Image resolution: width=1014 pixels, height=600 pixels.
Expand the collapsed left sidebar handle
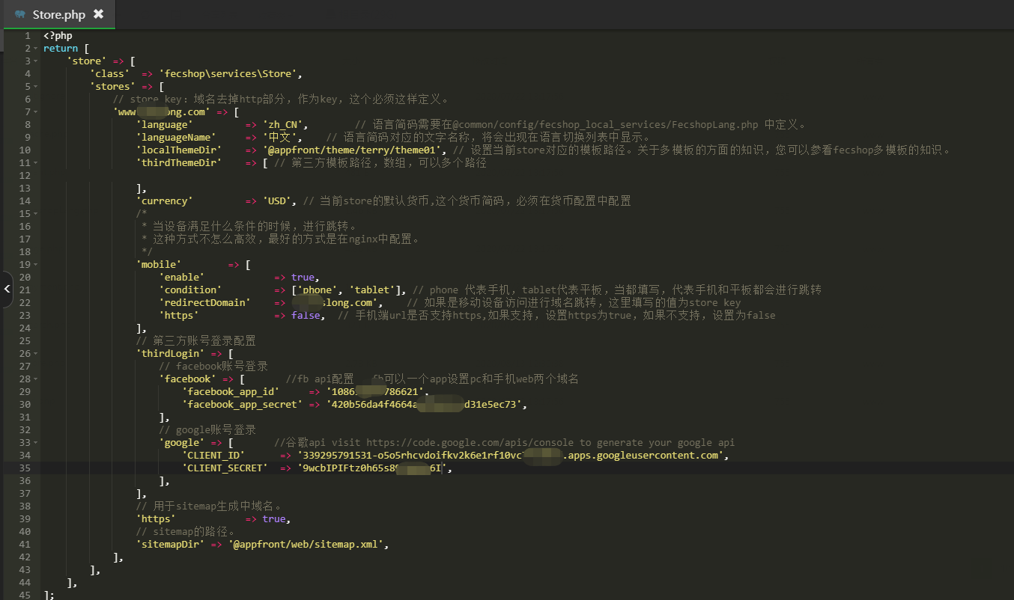[7, 289]
